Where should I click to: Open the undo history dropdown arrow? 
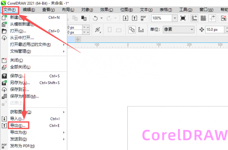tap(102, 18)
